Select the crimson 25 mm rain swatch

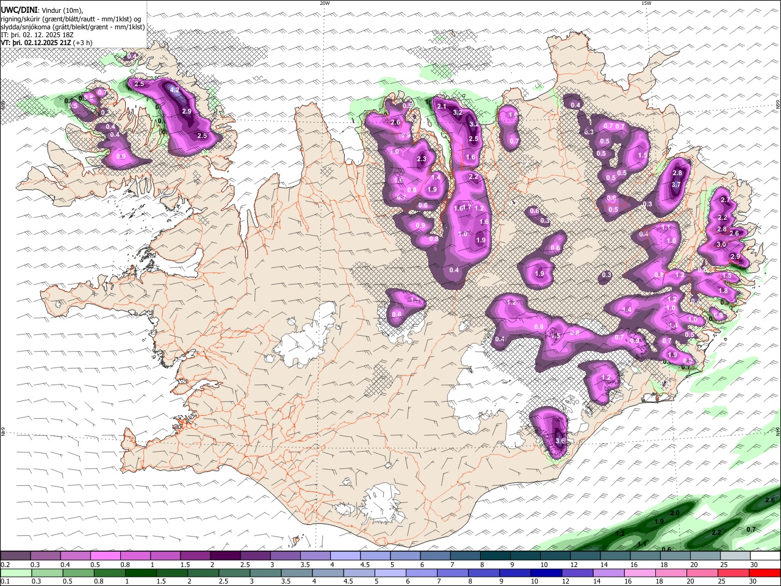click(x=734, y=573)
